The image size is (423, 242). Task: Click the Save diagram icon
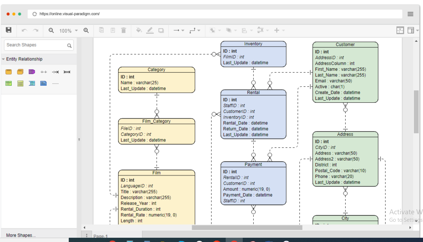pyautogui.click(x=9, y=30)
